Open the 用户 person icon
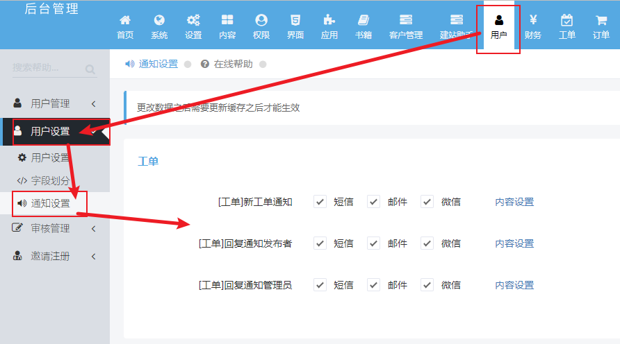620x344 pixels. (x=499, y=19)
